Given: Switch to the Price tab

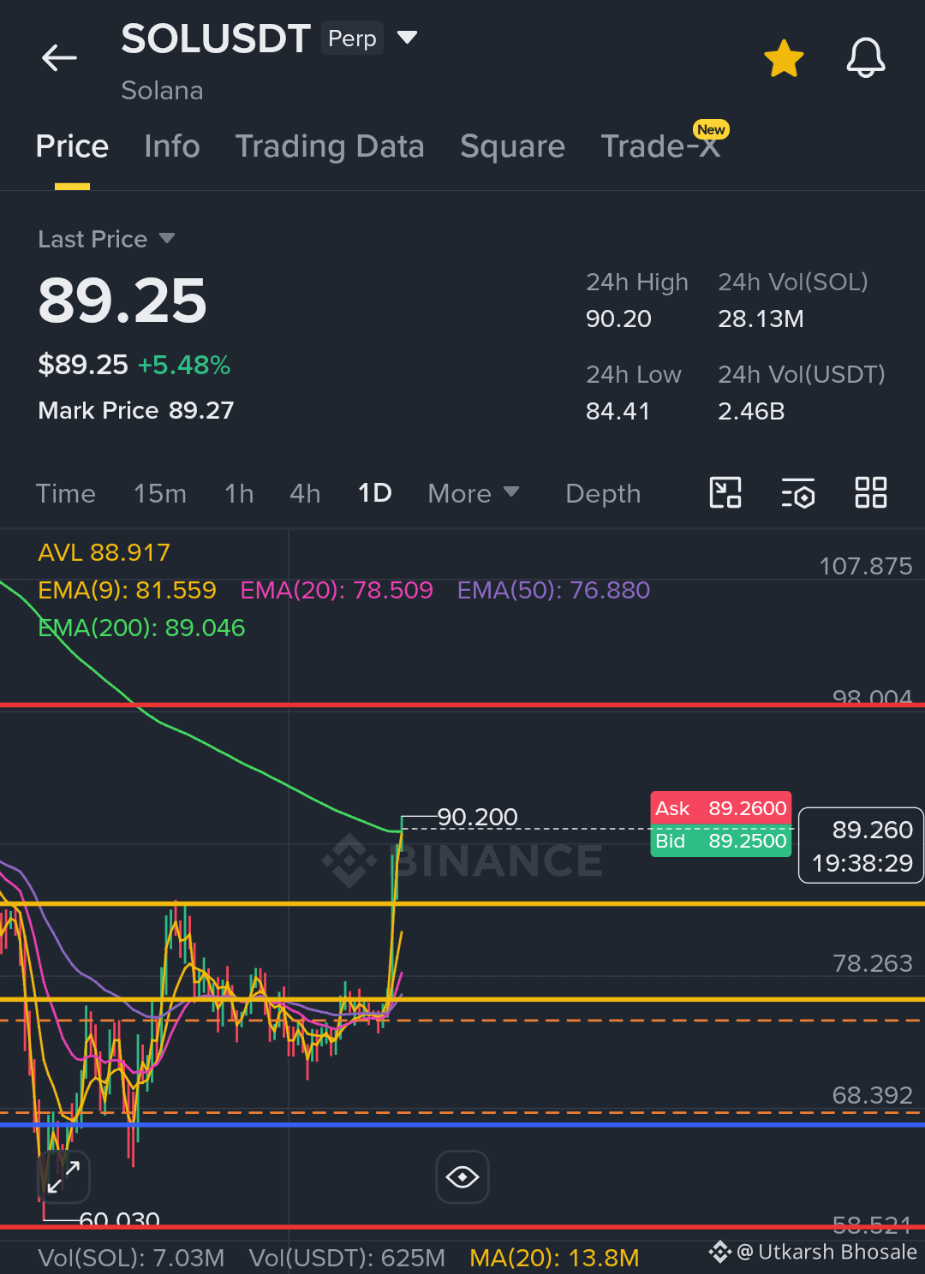Looking at the screenshot, I should point(72,146).
